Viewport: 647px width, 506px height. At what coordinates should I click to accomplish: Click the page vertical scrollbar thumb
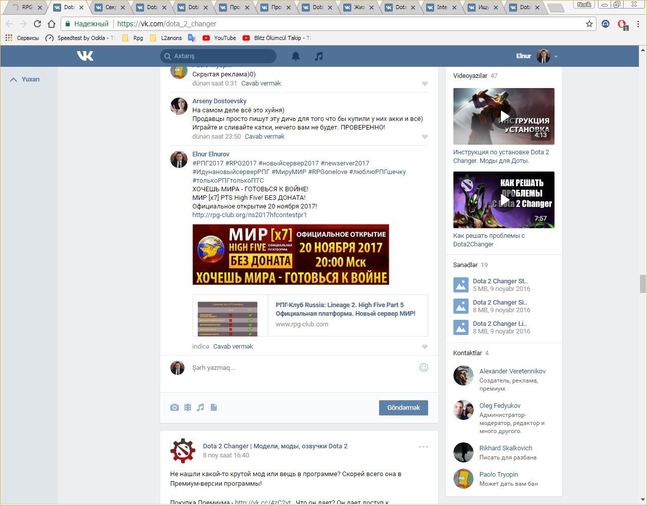point(643,283)
